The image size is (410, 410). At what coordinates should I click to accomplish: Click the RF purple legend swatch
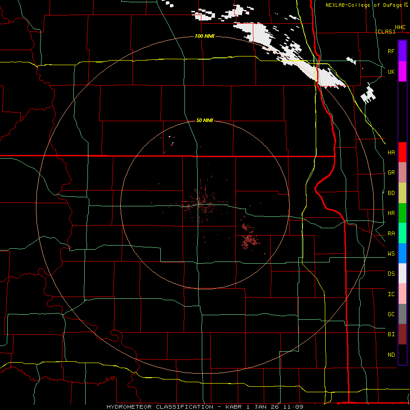[402, 51]
